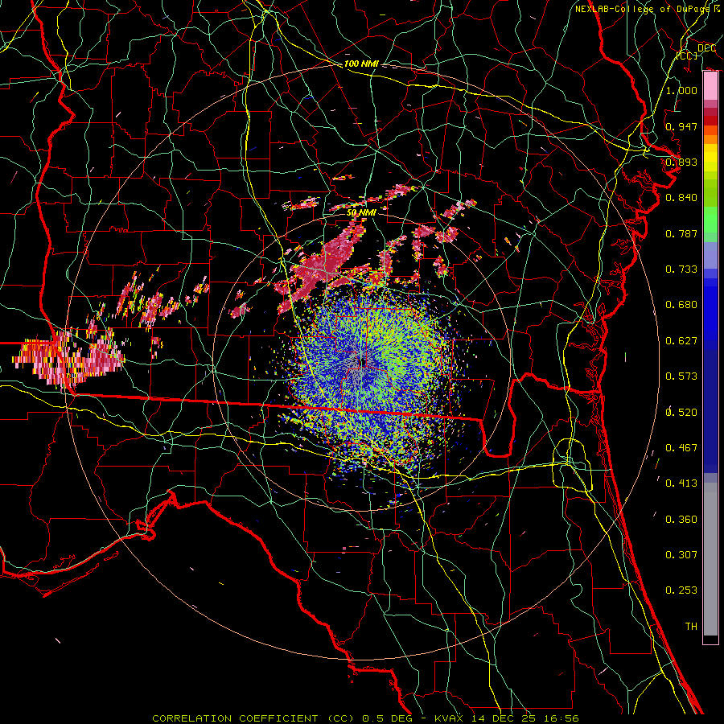The width and height of the screenshot is (724, 724).
Task: Select the 0.893 legend value
Action: pyautogui.click(x=681, y=162)
